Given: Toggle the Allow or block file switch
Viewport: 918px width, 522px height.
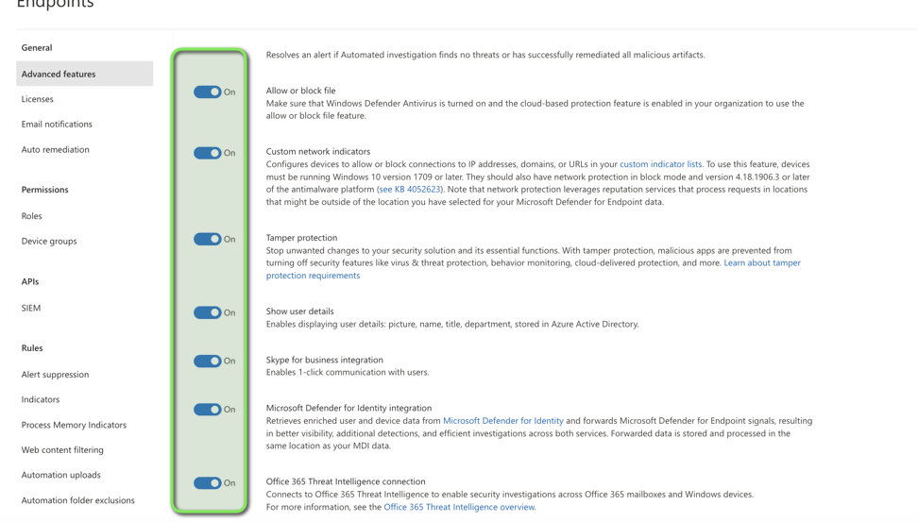Looking at the screenshot, I should click(208, 92).
